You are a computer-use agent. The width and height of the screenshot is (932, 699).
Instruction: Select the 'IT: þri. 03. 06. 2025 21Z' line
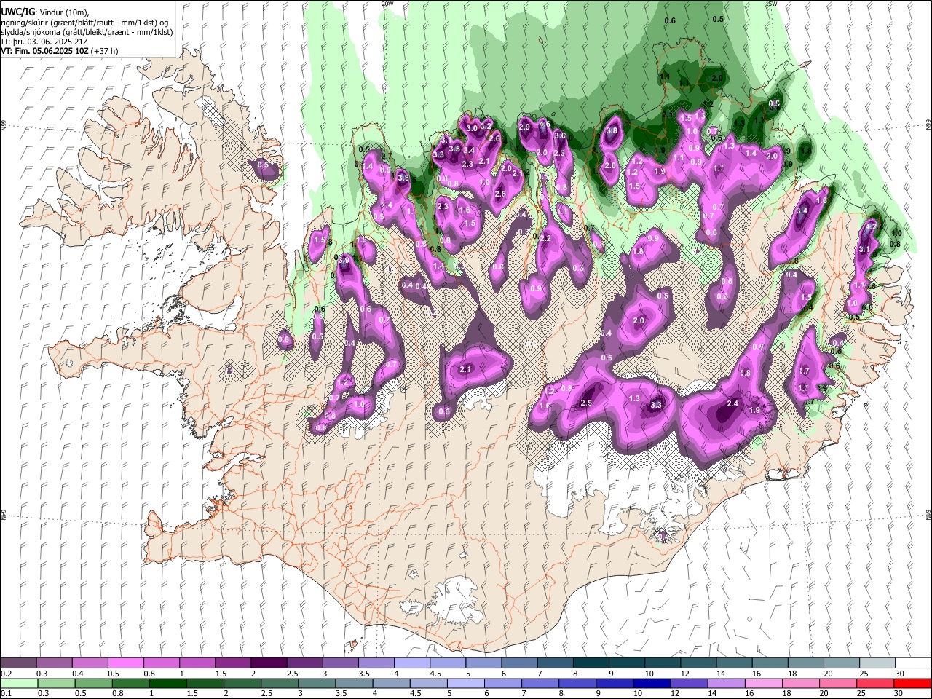(x=44, y=42)
